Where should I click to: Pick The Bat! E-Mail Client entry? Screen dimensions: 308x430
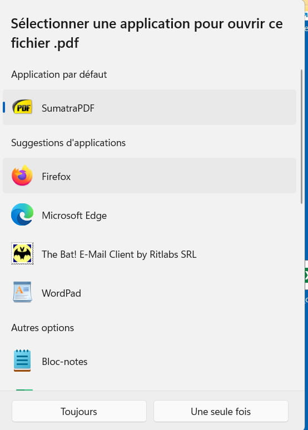[x=150, y=253]
